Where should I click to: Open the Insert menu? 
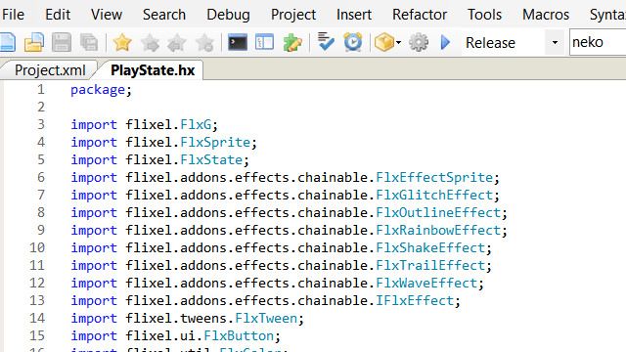click(354, 15)
